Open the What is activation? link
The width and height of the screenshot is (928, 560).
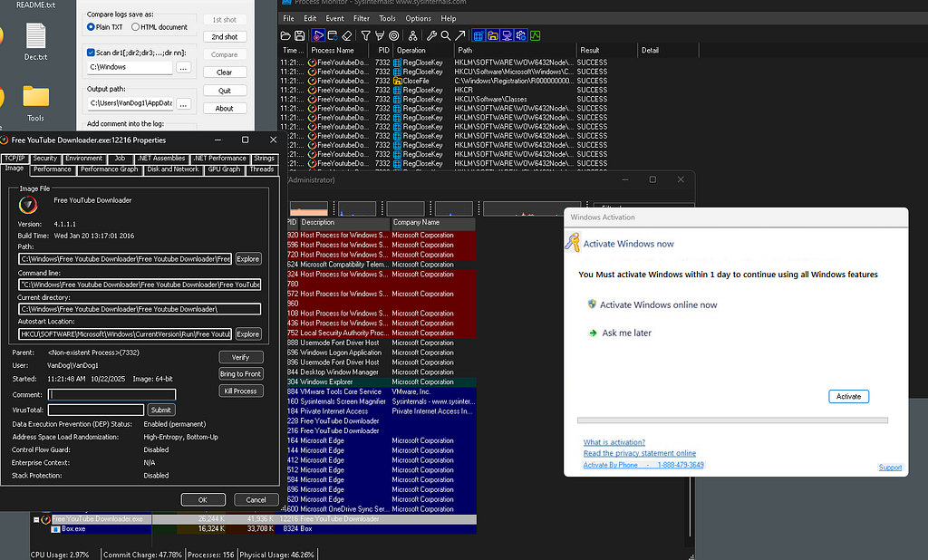[614, 442]
